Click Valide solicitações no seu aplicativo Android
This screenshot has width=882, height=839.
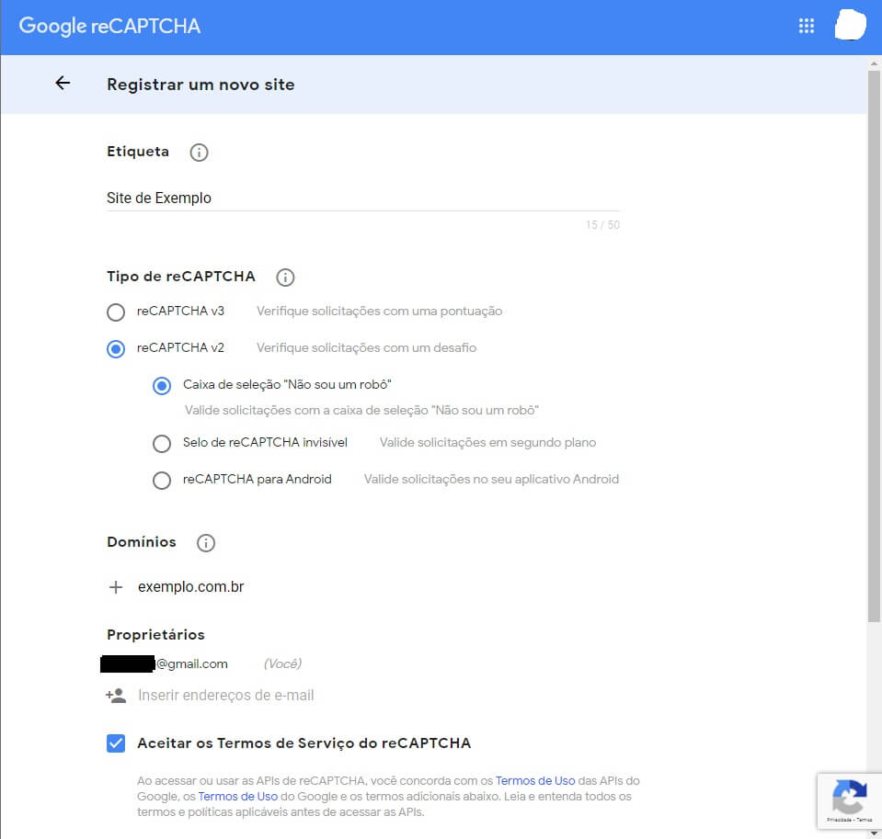click(x=491, y=480)
